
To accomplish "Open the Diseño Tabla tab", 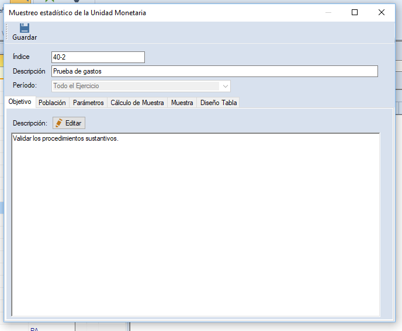I will (x=219, y=103).
